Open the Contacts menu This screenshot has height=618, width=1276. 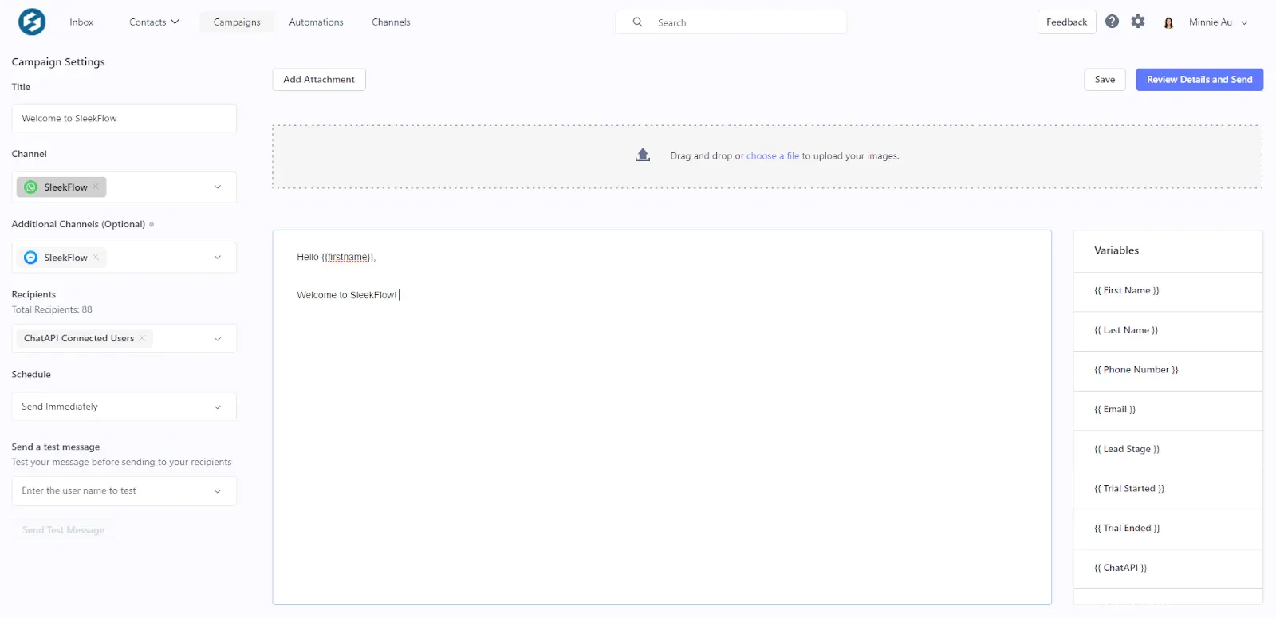(154, 22)
